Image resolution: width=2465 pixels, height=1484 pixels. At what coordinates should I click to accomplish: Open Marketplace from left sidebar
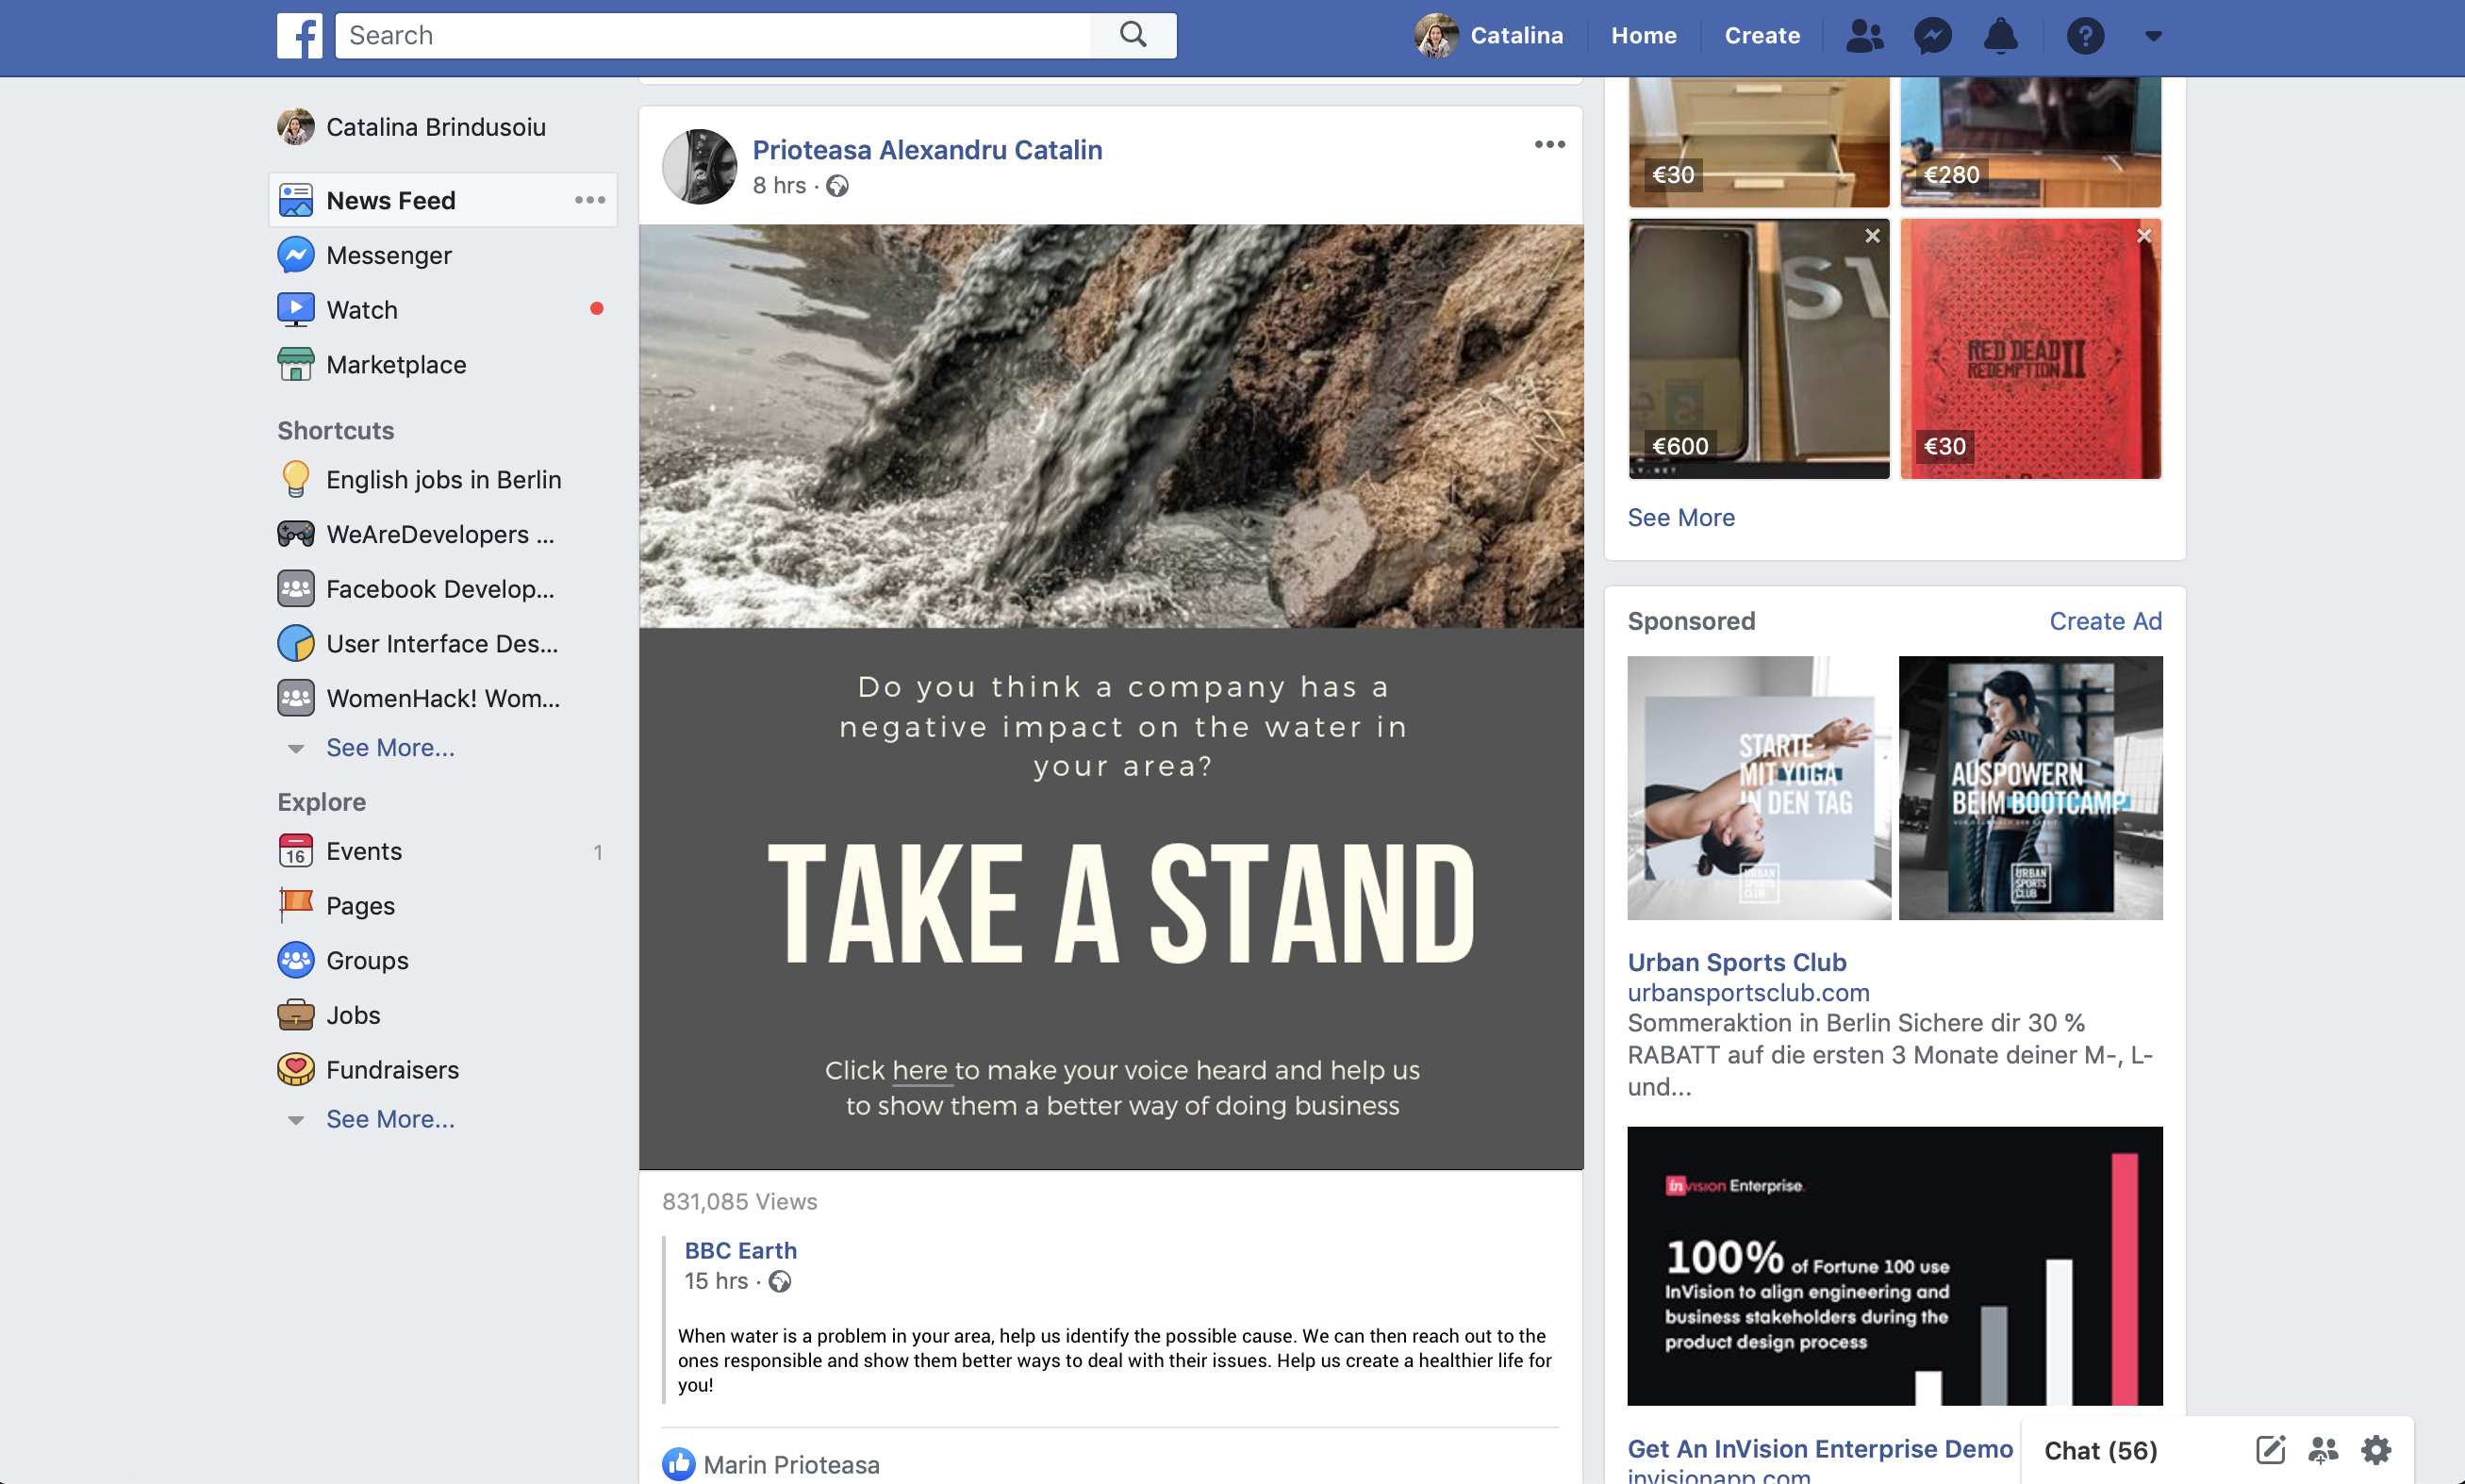396,365
